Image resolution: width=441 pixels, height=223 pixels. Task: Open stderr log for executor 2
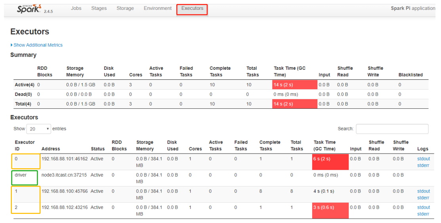423,214
